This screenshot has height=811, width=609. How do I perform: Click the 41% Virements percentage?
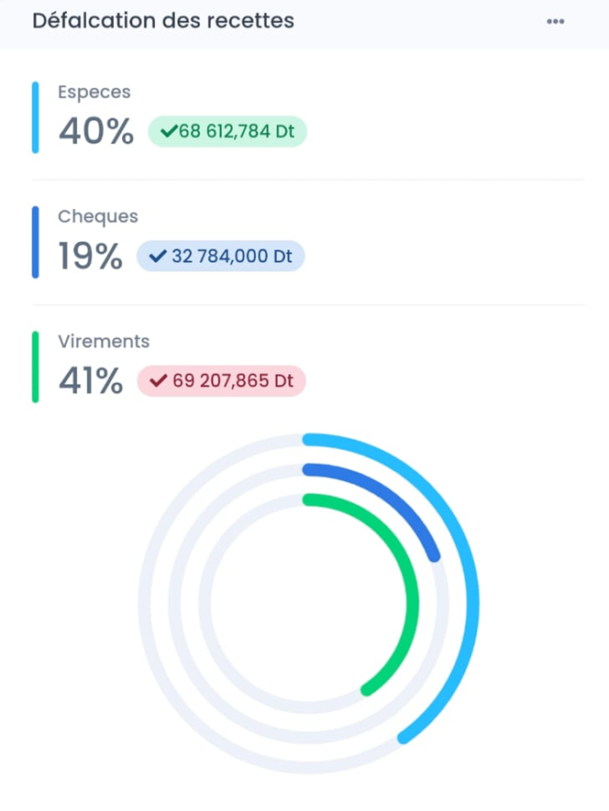[x=90, y=381]
